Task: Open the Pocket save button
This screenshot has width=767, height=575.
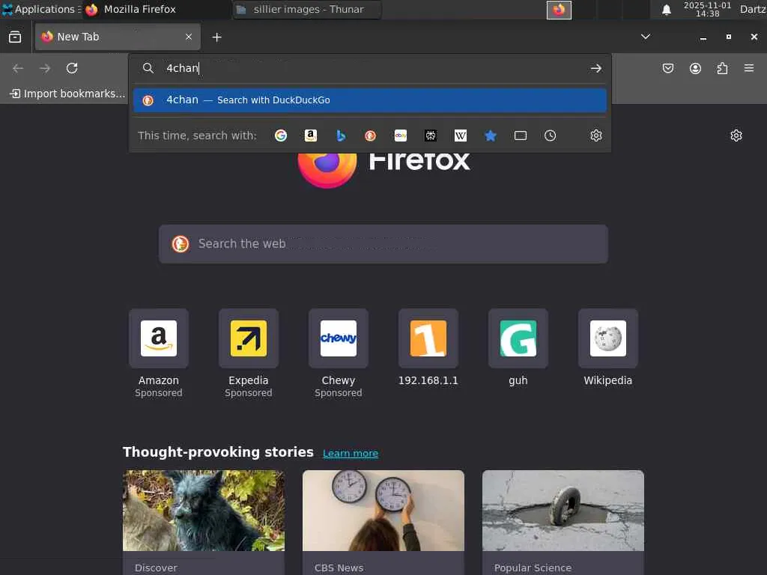Action: click(x=667, y=68)
